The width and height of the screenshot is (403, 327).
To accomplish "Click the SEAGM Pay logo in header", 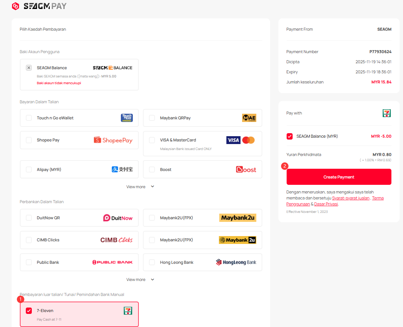I will [39, 6].
